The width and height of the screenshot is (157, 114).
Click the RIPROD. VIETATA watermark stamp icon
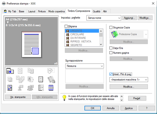pyautogui.click(x=68, y=42)
